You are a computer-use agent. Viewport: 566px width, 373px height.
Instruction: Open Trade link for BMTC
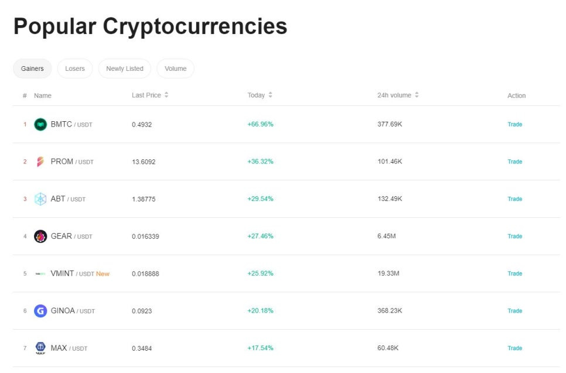pyautogui.click(x=515, y=125)
